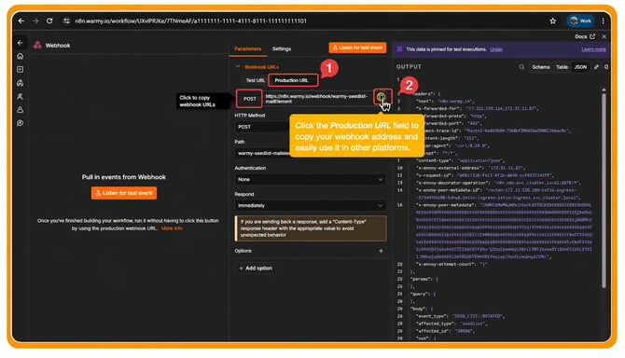Click the search icon in Output panel
This screenshot has width=625, height=358.
(521, 67)
